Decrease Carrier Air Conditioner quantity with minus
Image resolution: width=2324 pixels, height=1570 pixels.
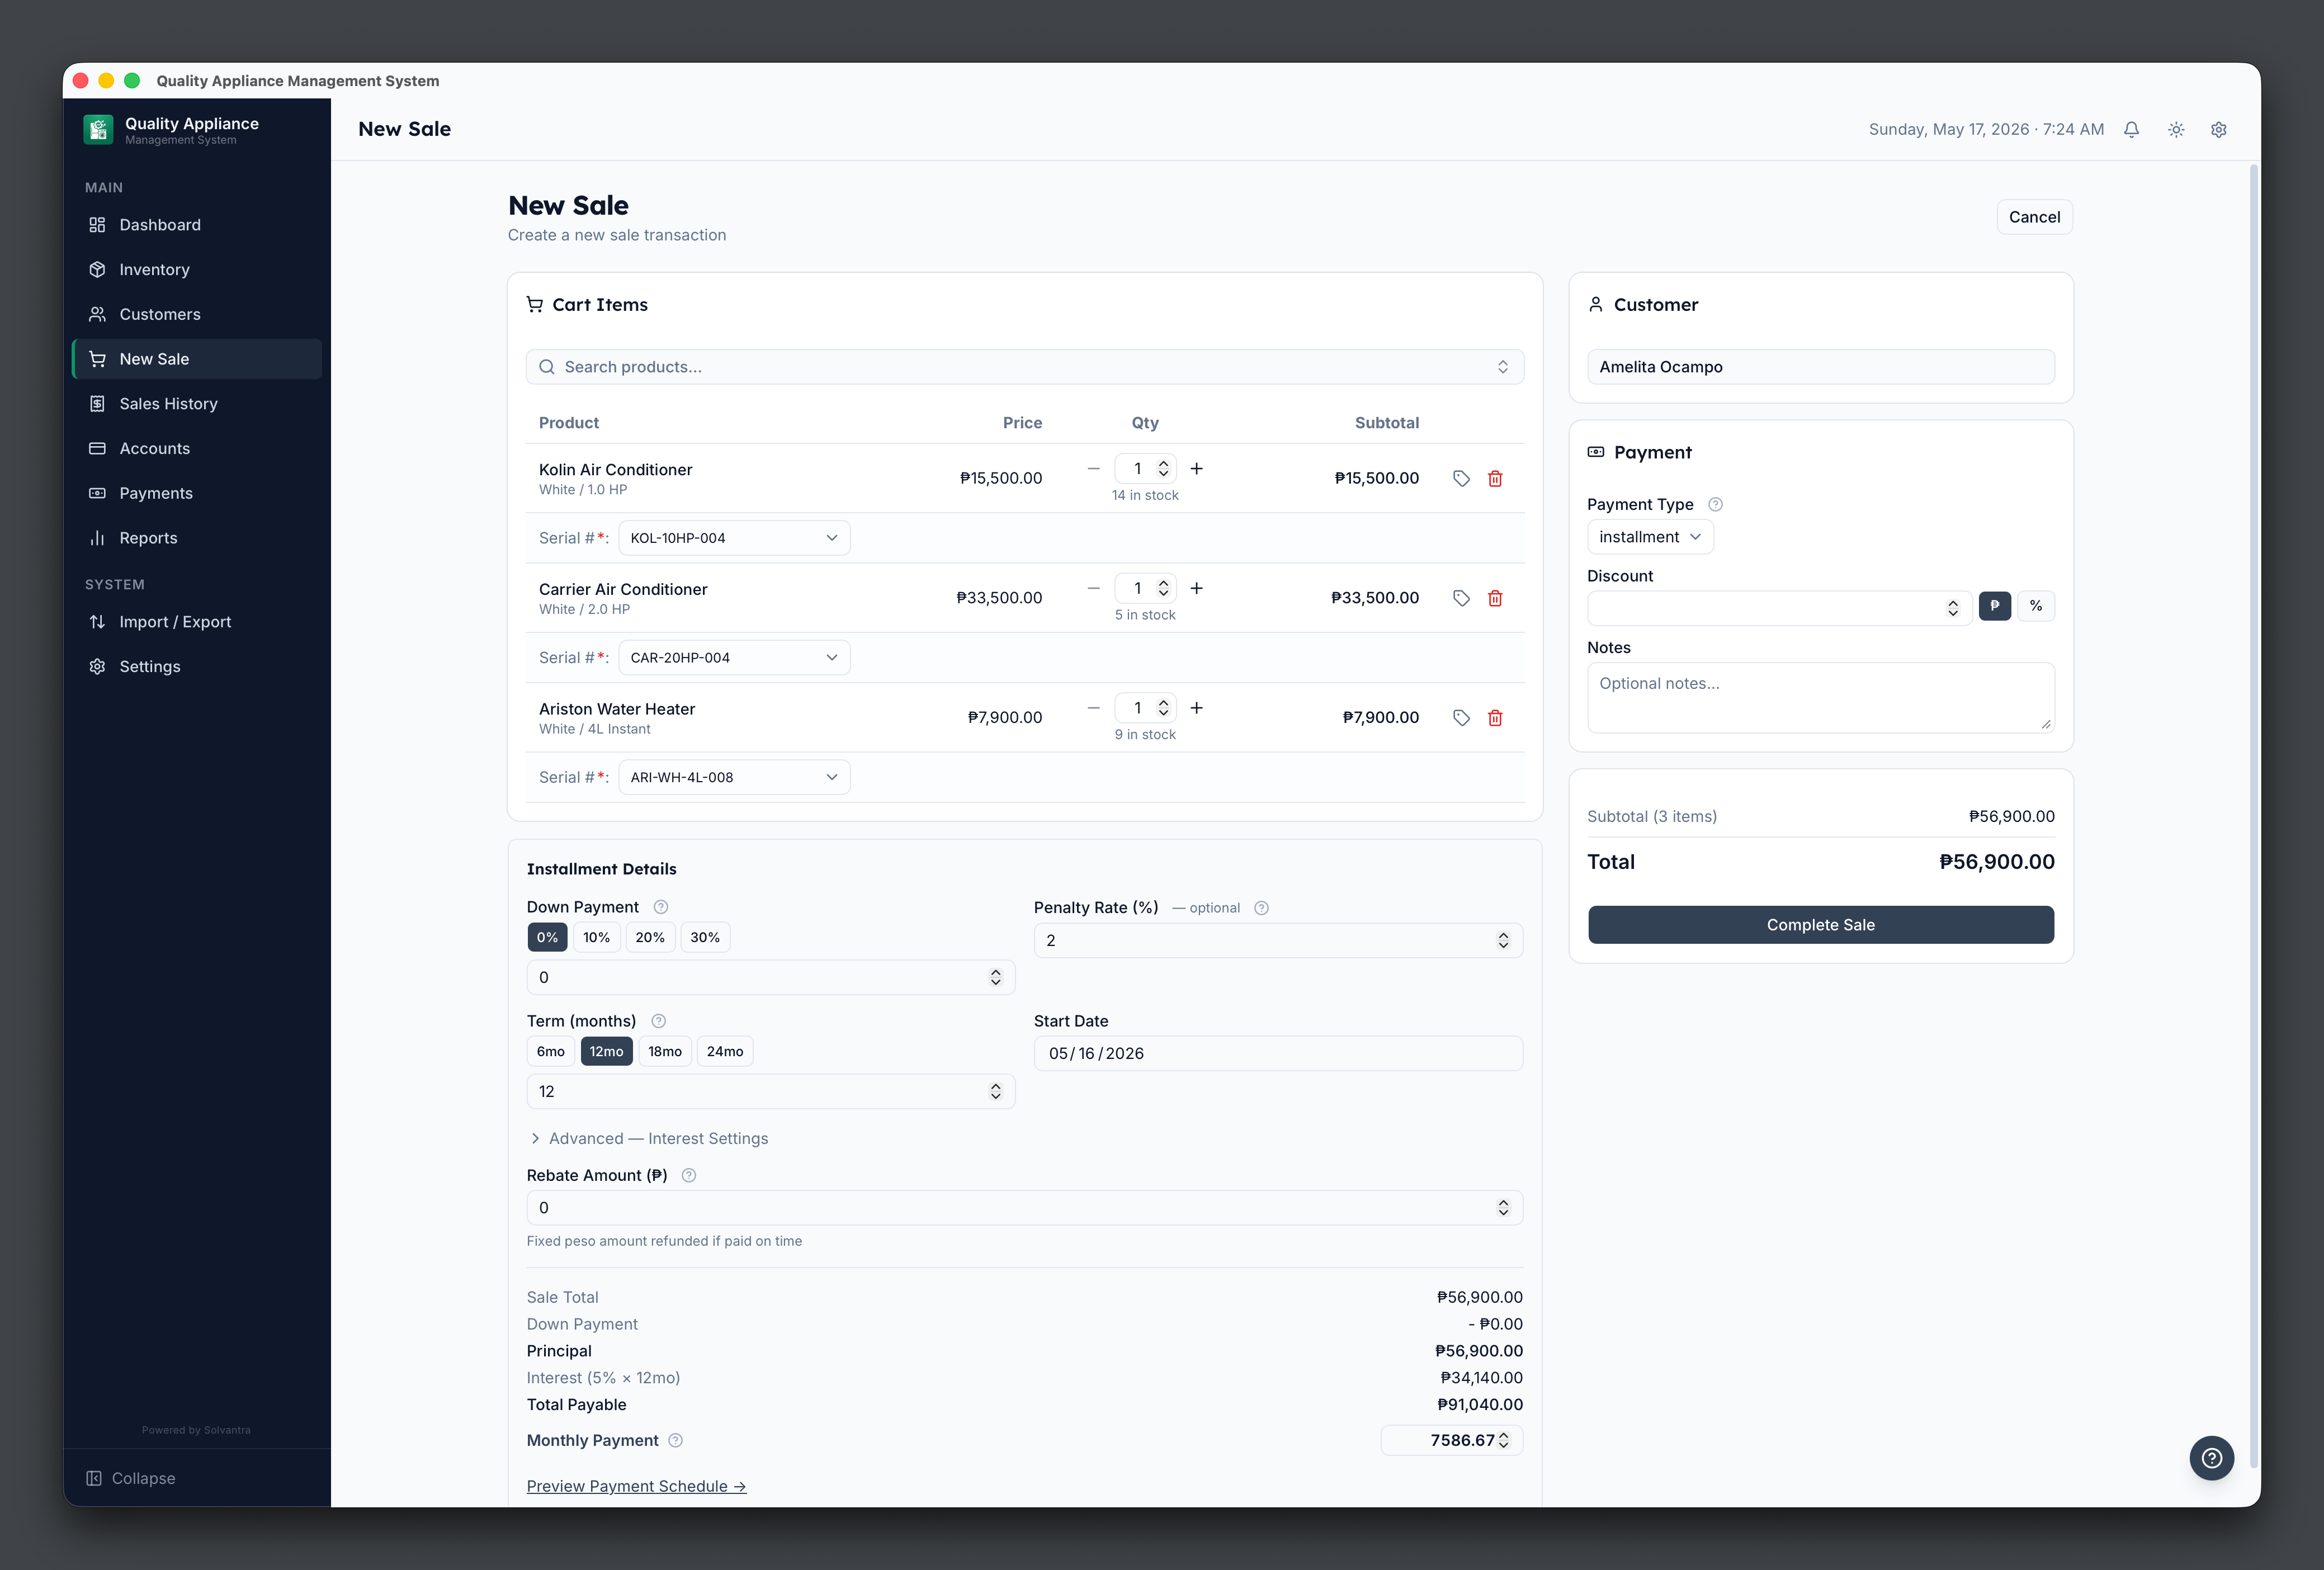[x=1093, y=588]
